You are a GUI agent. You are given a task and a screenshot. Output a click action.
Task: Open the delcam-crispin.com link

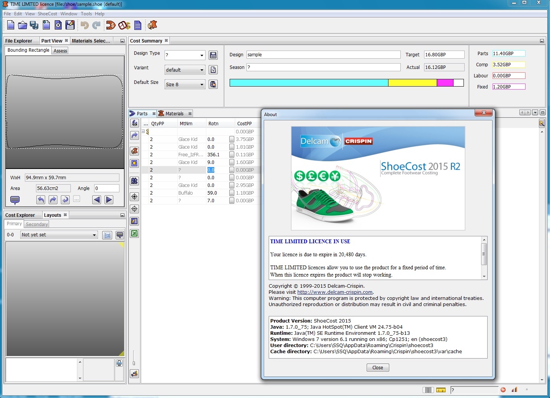335,292
